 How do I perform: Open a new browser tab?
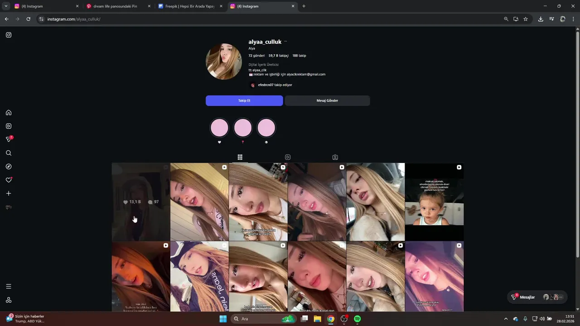[304, 6]
